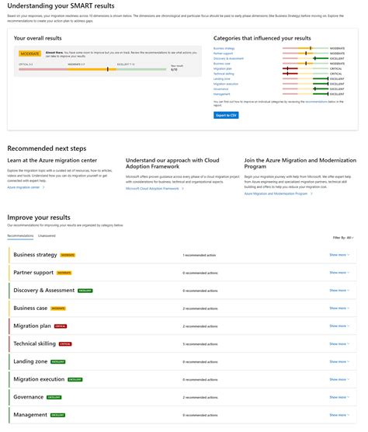Click the Partner support row title
Image resolution: width=368 pixels, height=432 pixels.
pyautogui.click(x=33, y=273)
